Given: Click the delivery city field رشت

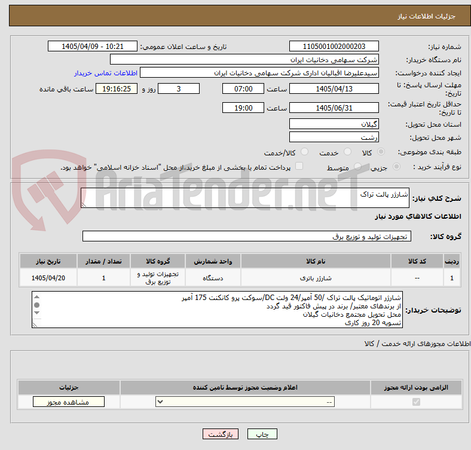Looking at the screenshot, I should (334, 137).
